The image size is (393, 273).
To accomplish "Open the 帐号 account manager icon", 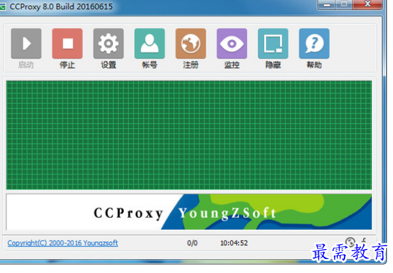I will pyautogui.click(x=150, y=44).
